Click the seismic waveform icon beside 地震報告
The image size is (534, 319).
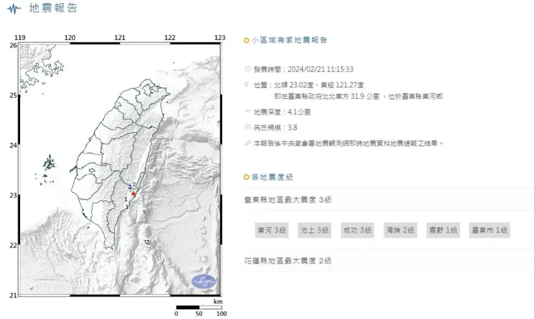coord(10,8)
